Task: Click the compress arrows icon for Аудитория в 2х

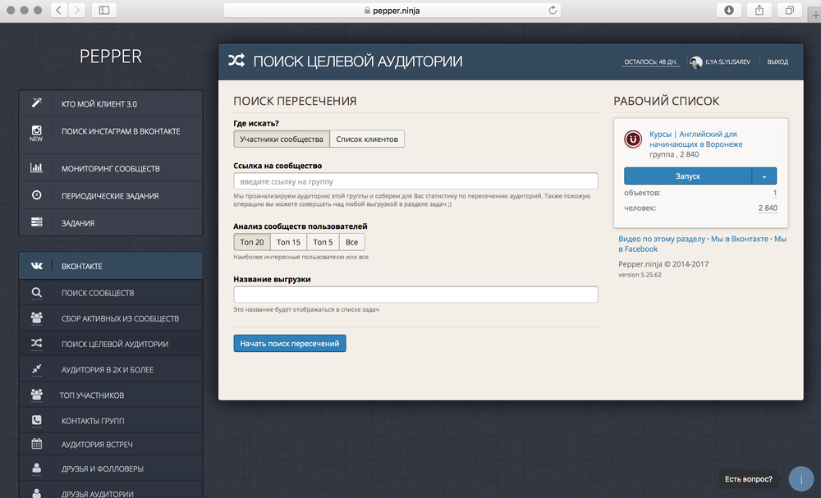Action: click(x=37, y=369)
